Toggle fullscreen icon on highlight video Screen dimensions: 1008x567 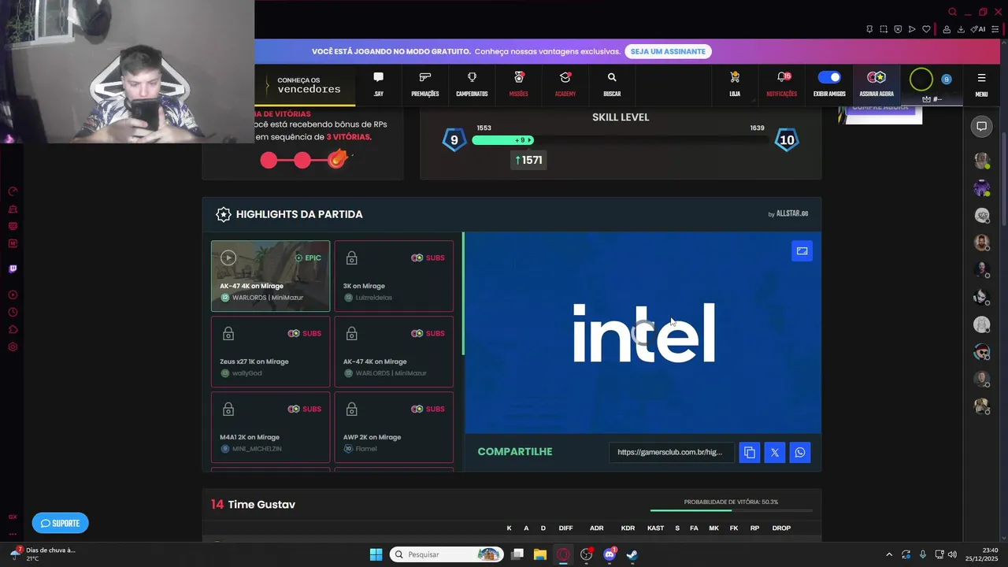pyautogui.click(x=802, y=250)
